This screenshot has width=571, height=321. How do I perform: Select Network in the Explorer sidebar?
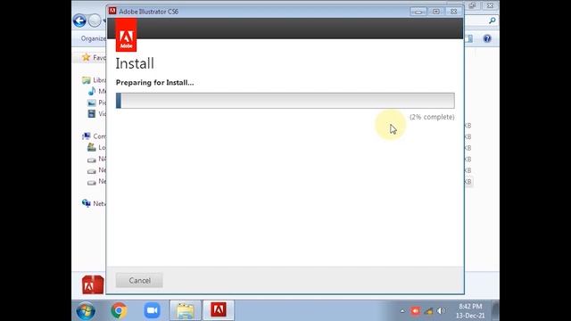pyautogui.click(x=94, y=203)
